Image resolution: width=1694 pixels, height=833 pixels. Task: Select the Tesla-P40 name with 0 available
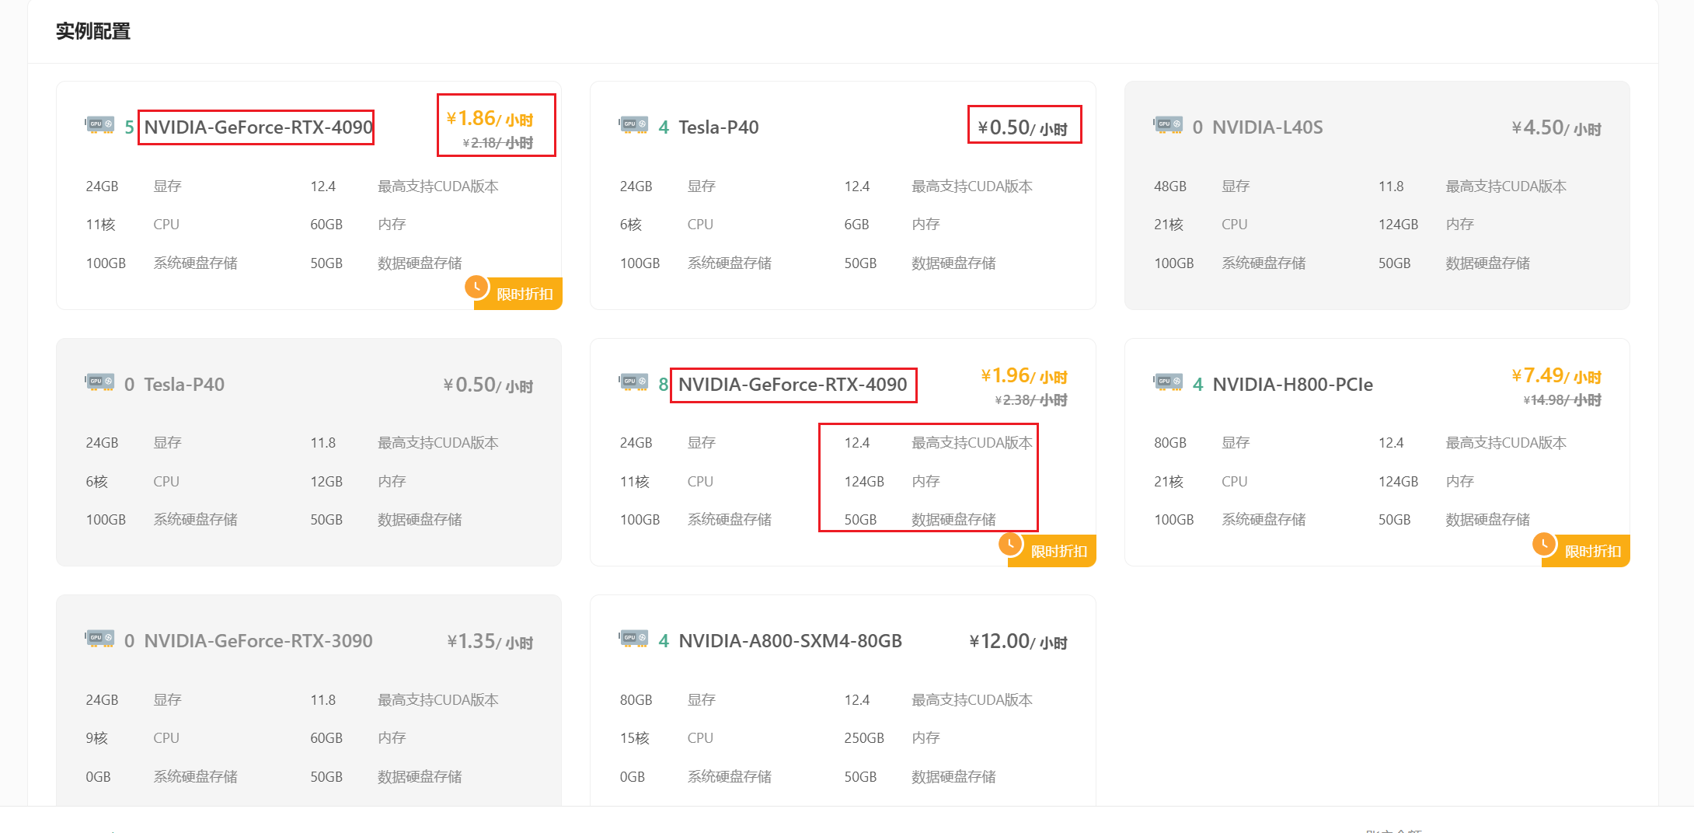point(184,385)
